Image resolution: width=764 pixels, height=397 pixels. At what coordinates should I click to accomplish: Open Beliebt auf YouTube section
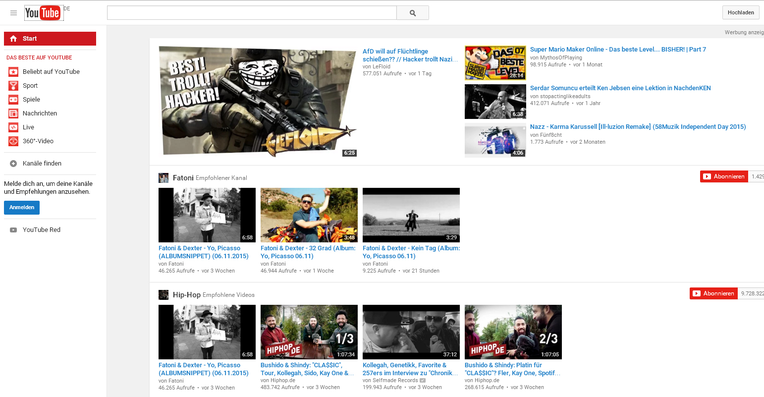tap(51, 72)
